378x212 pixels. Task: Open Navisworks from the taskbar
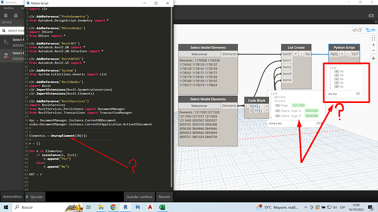[x=138, y=207]
